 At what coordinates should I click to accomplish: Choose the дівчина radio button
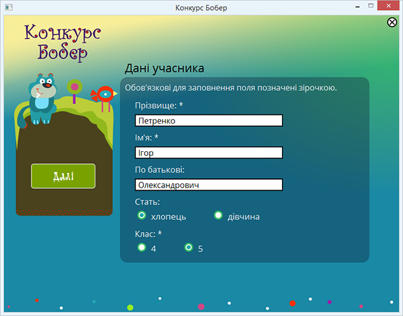tap(218, 216)
